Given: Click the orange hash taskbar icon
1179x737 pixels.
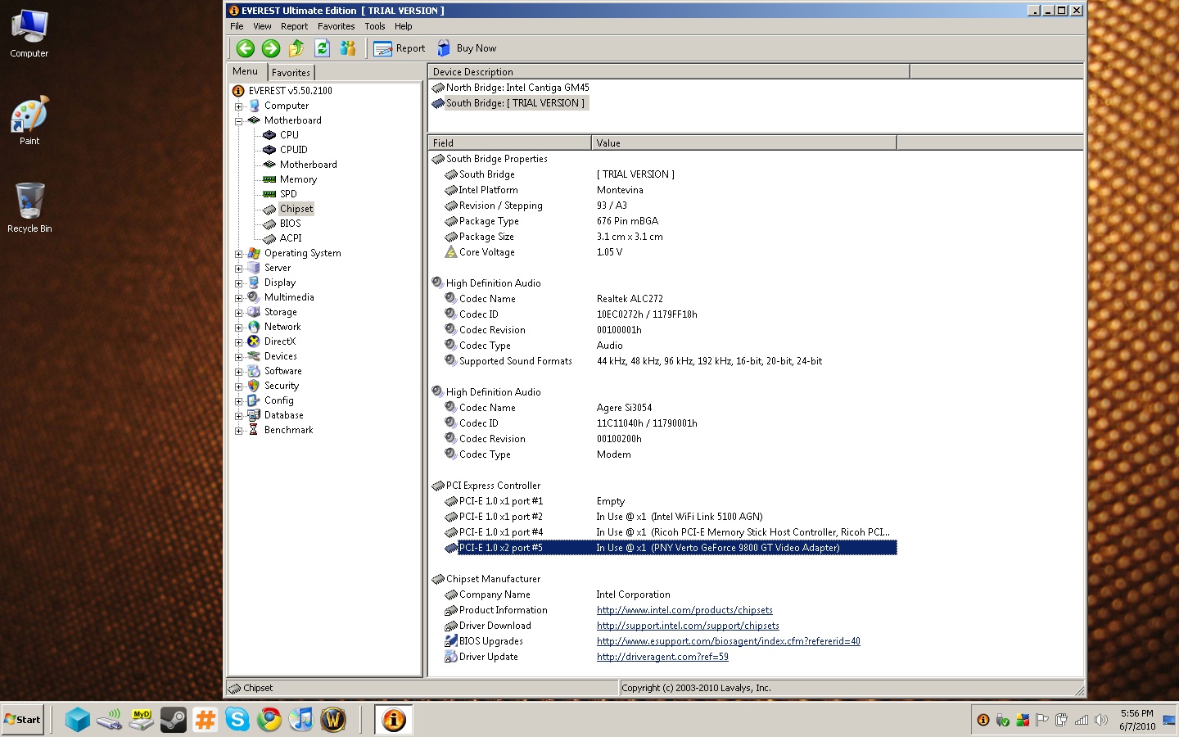Looking at the screenshot, I should click(205, 720).
